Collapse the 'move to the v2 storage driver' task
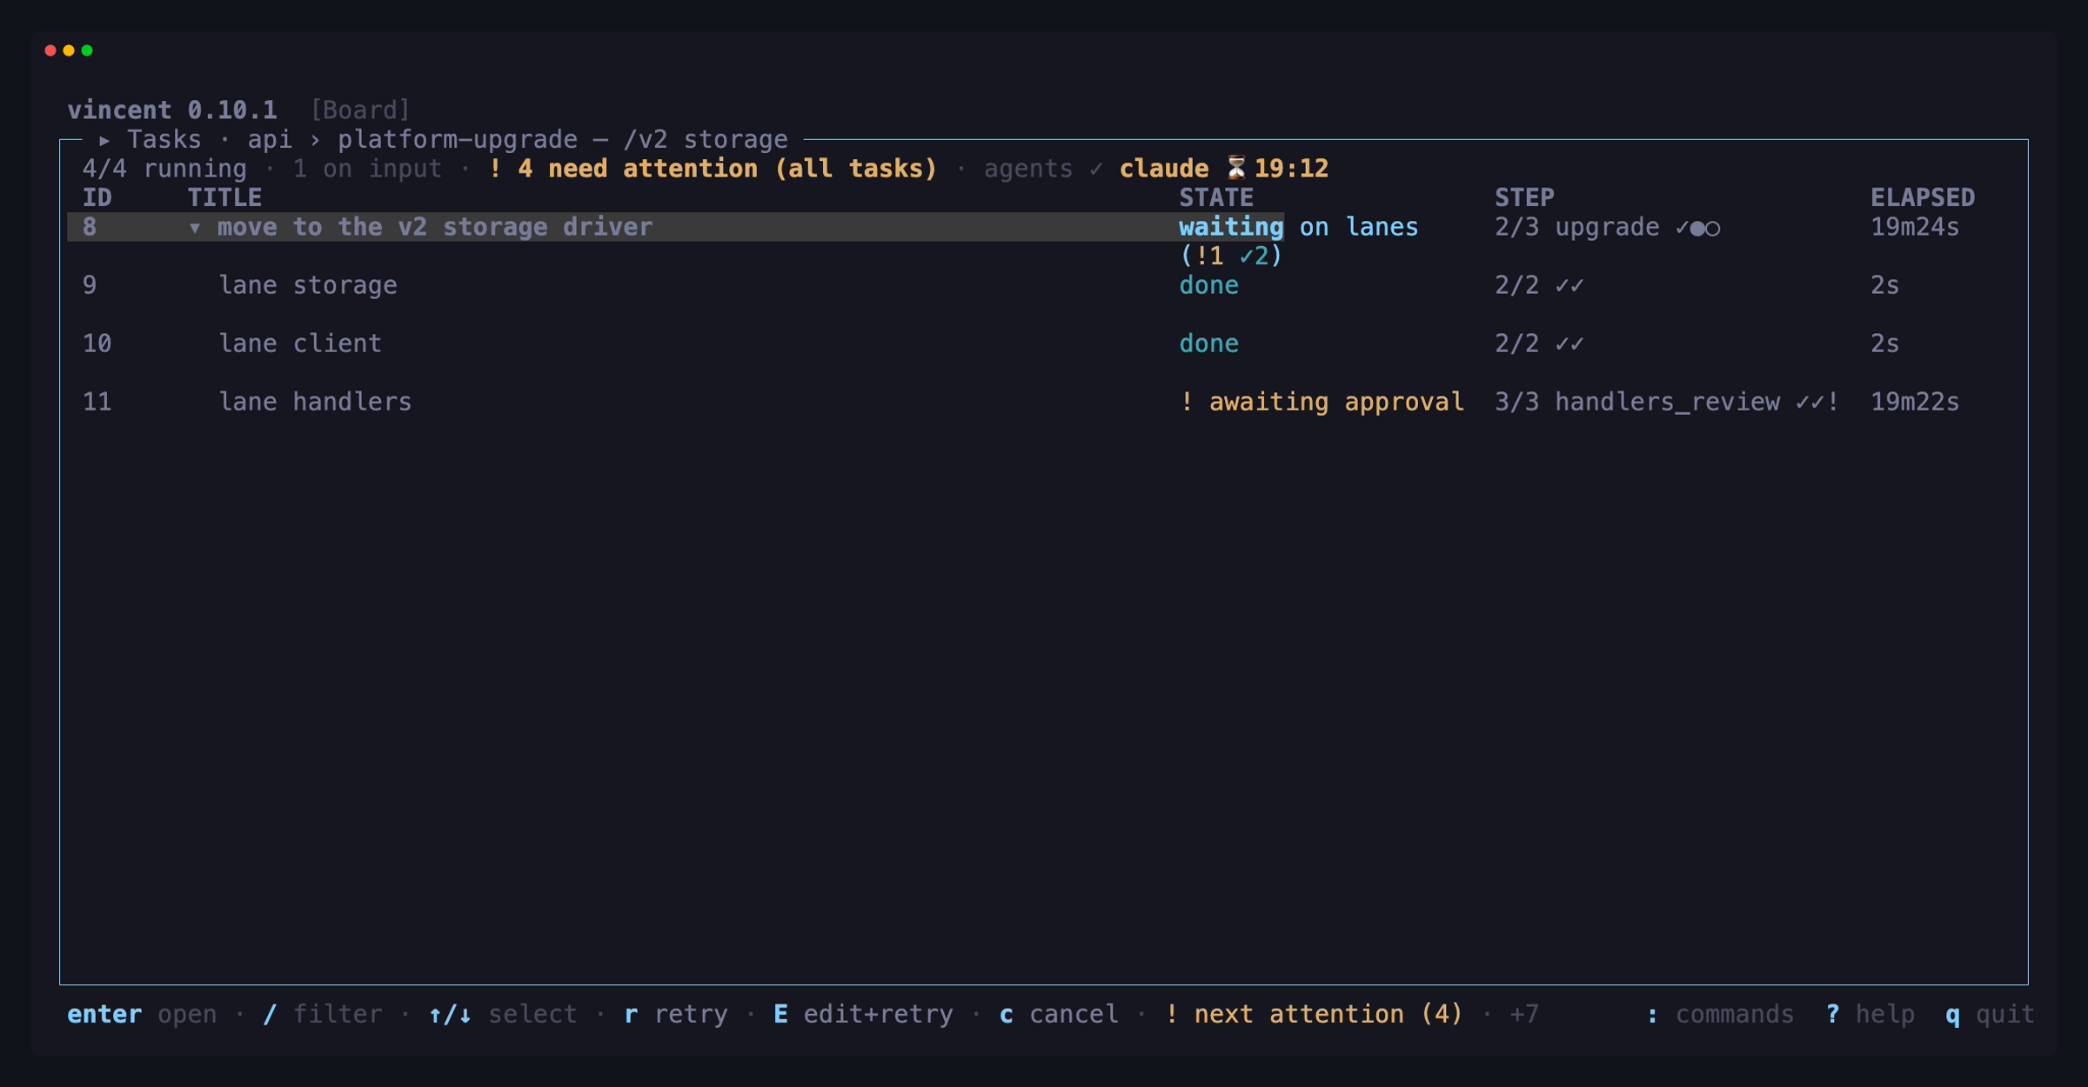Image resolution: width=2088 pixels, height=1087 pixels. pyautogui.click(x=195, y=228)
